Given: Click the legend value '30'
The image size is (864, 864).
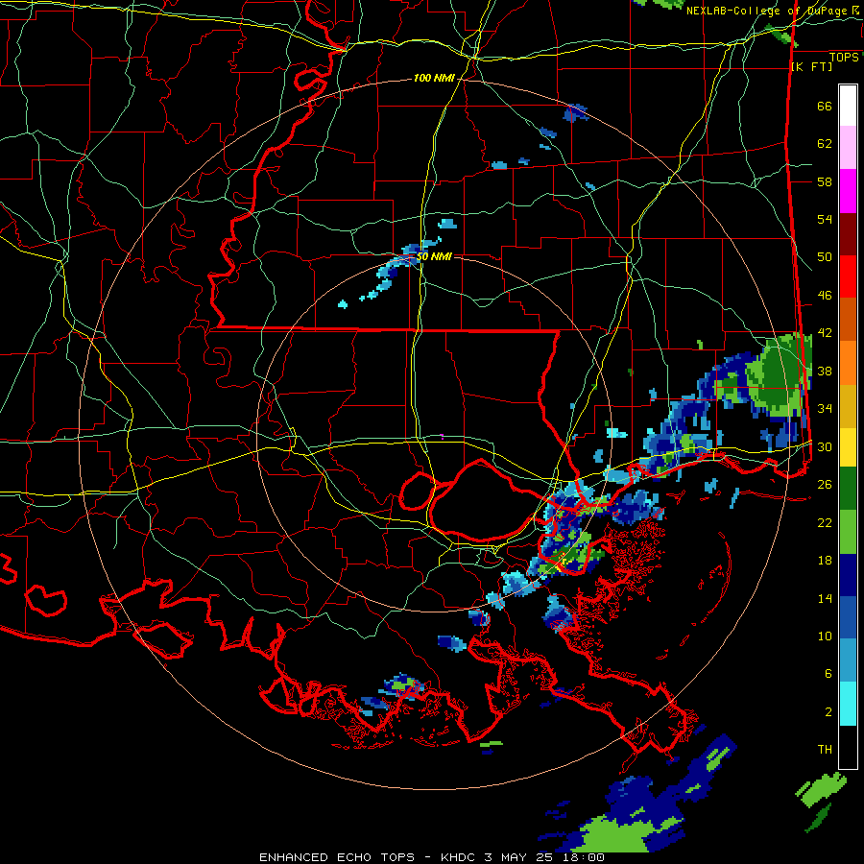Looking at the screenshot, I should click(x=825, y=446).
